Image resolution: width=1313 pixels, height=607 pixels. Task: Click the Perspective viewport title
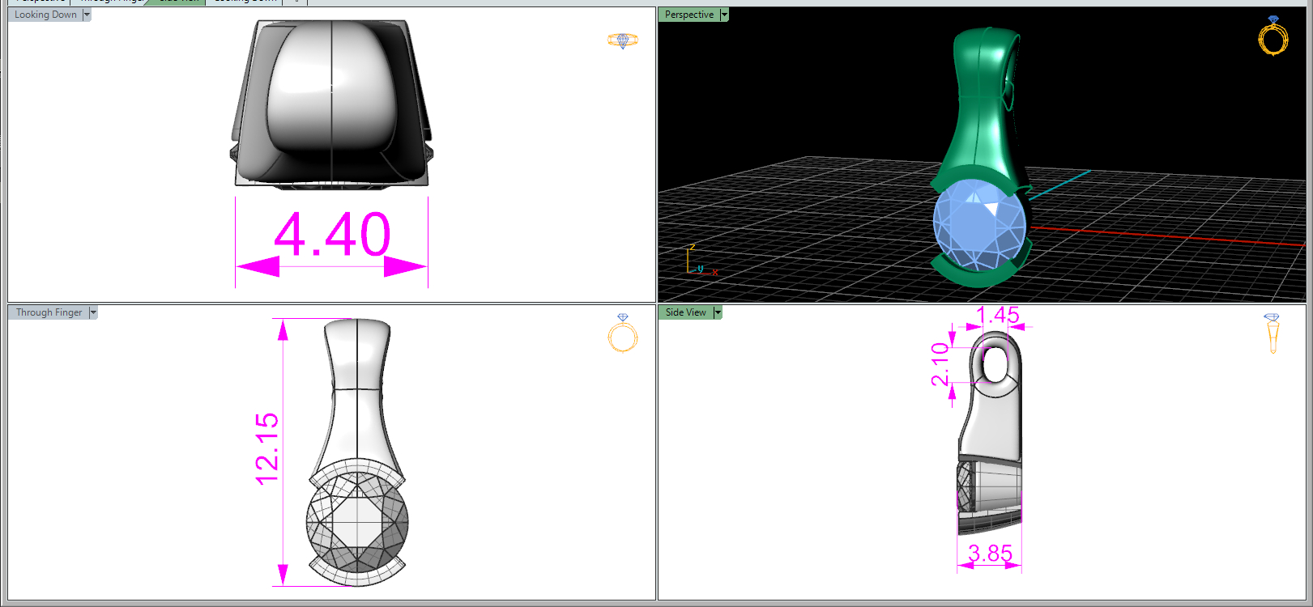coord(689,15)
